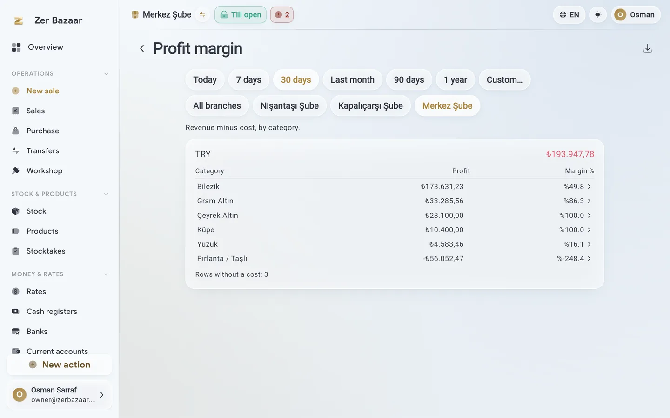Select the Last month period filter
670x418 pixels.
(x=353, y=80)
